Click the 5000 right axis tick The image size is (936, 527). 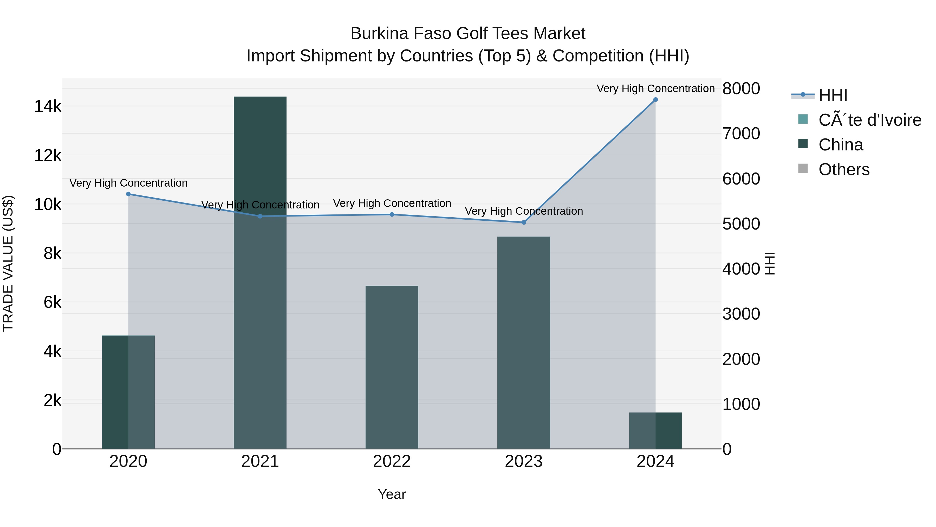[x=741, y=224]
